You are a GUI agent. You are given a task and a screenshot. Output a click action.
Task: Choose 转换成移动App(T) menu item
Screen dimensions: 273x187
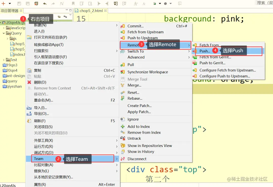(72, 45)
